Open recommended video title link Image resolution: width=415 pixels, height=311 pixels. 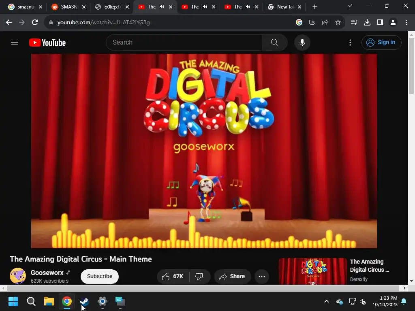click(x=370, y=266)
